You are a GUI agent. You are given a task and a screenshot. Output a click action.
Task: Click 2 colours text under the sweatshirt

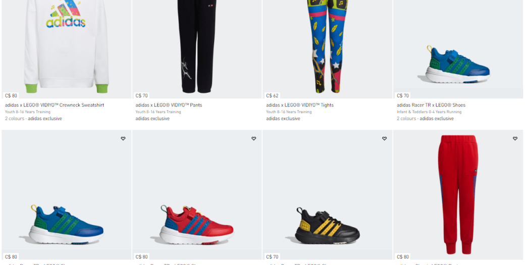point(15,119)
